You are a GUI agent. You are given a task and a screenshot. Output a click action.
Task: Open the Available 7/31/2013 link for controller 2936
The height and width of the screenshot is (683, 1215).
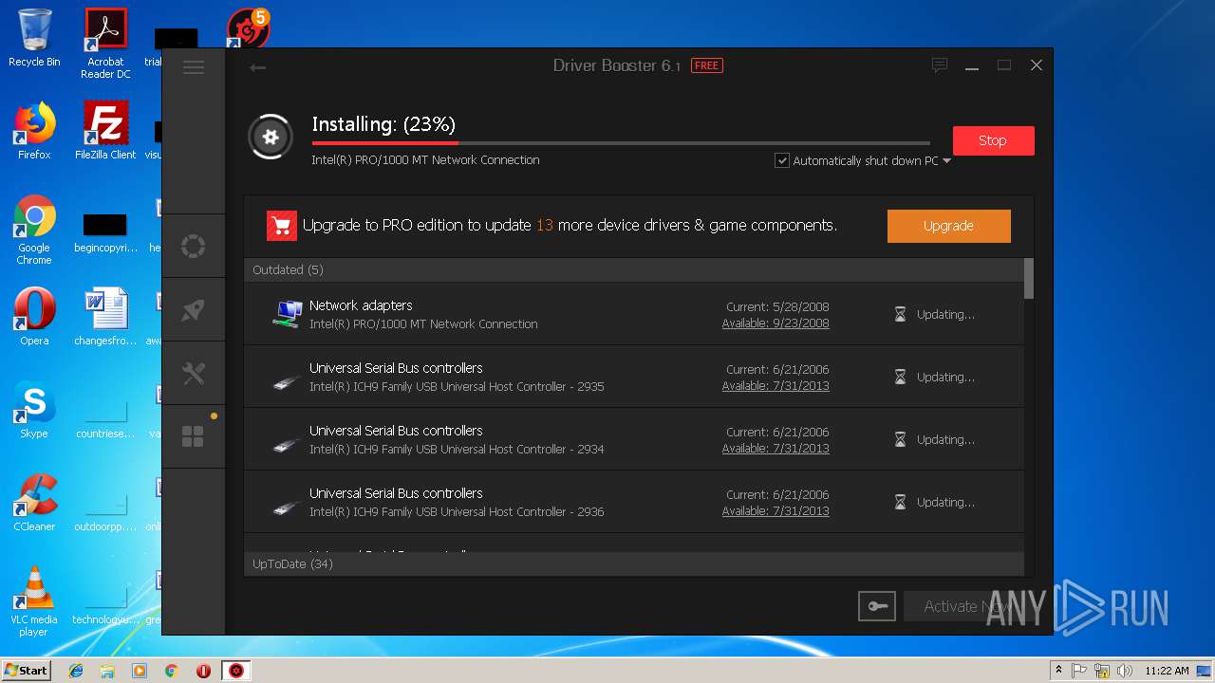pos(776,511)
